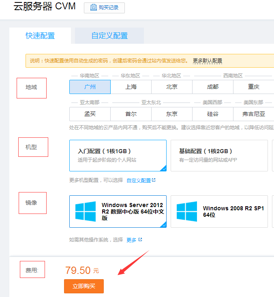
Task: Click the 云服务器 CVM page title
Action: pyautogui.click(x=45, y=6)
